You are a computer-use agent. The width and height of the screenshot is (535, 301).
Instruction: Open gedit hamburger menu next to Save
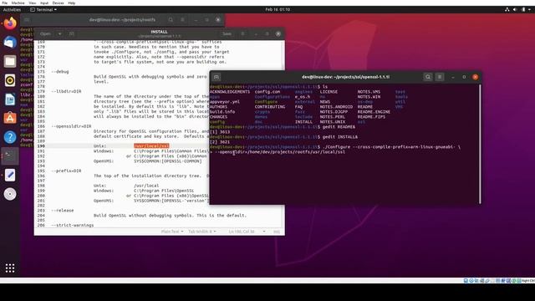click(x=242, y=33)
